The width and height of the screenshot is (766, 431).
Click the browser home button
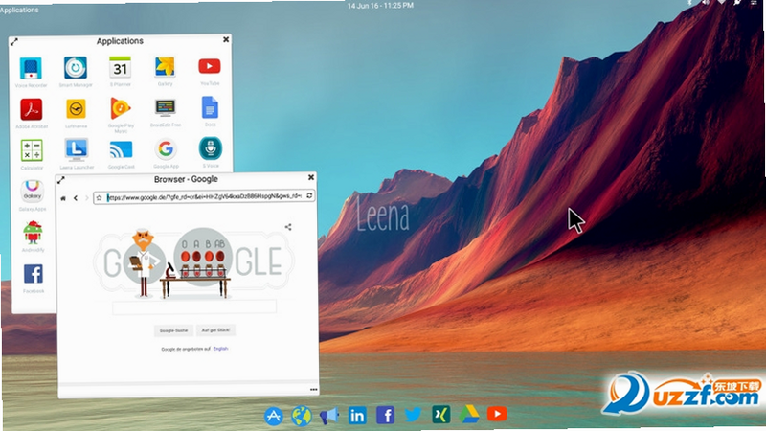pos(63,198)
